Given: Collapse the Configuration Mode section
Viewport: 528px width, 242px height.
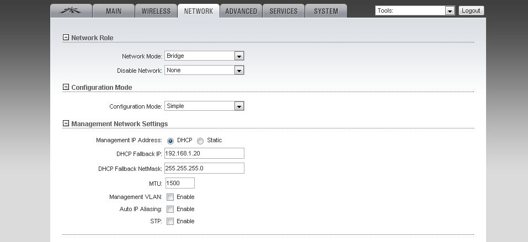Looking at the screenshot, I should point(66,87).
